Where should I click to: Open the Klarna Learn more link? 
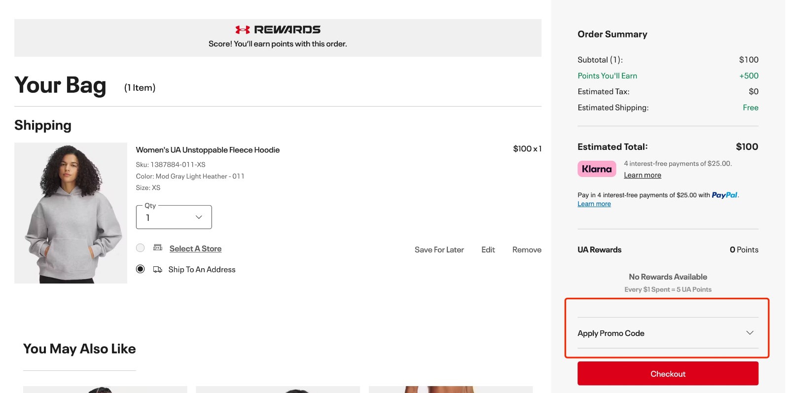click(x=642, y=175)
